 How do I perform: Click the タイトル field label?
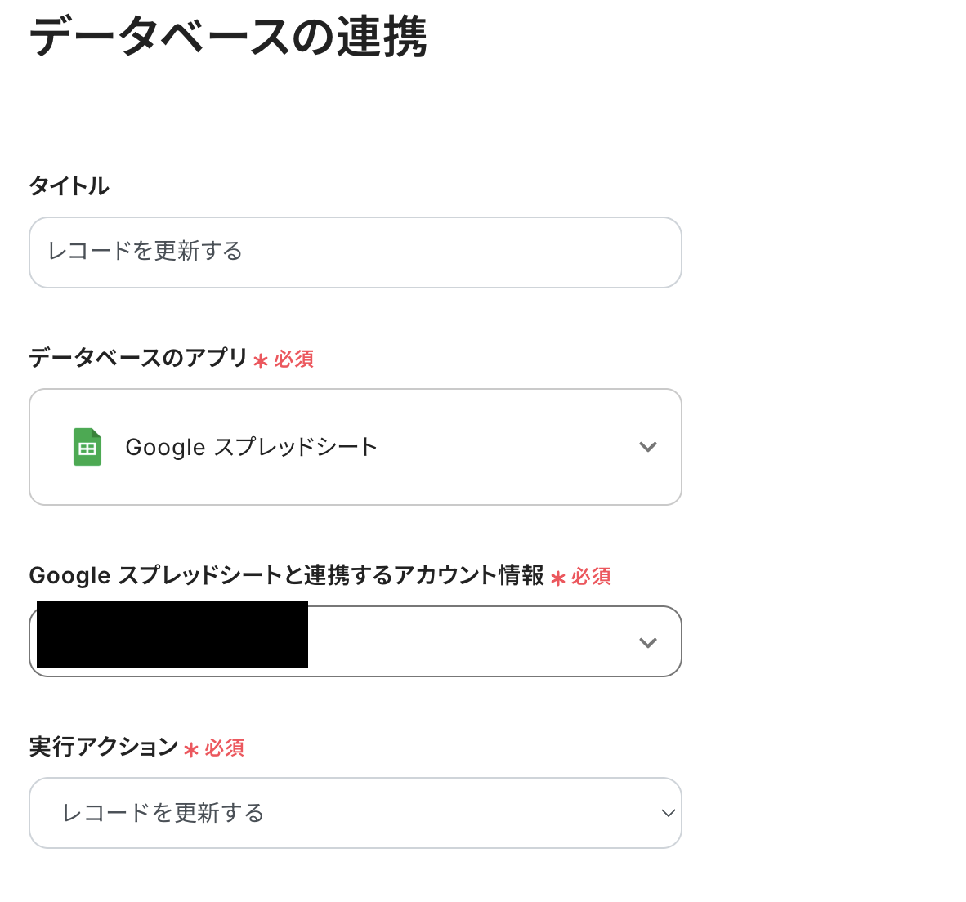pyautogui.click(x=69, y=186)
